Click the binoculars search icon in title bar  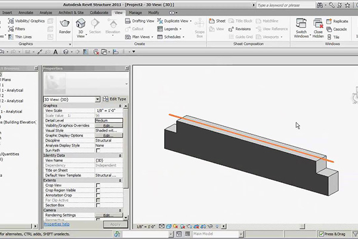[x=320, y=5]
